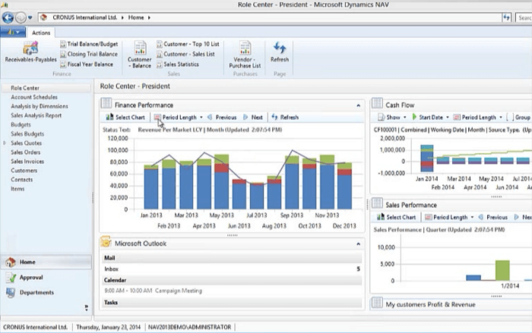Open navigation pane options chevron
532x333 pixels.
[x=86, y=307]
